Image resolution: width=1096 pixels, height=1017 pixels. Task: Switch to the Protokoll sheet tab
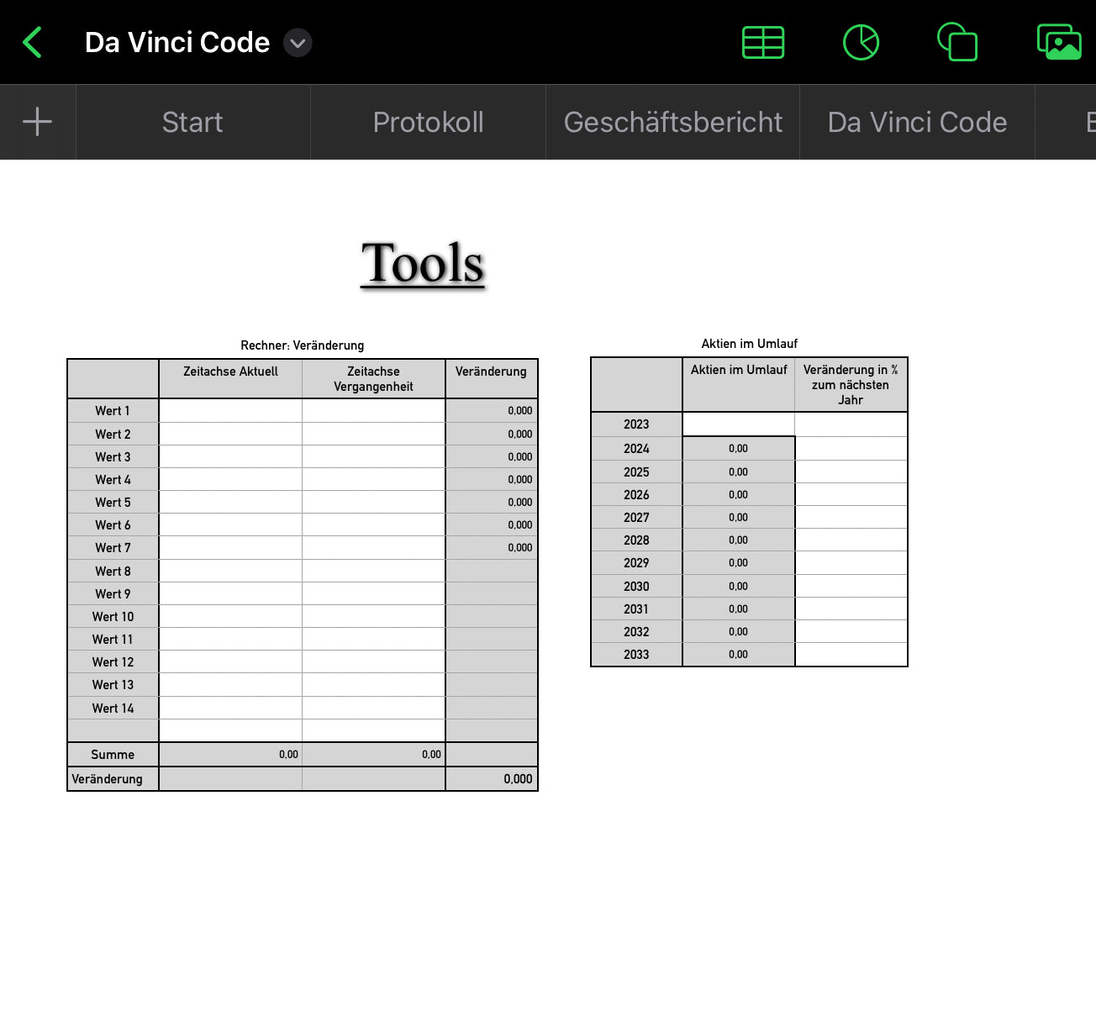[x=428, y=122]
